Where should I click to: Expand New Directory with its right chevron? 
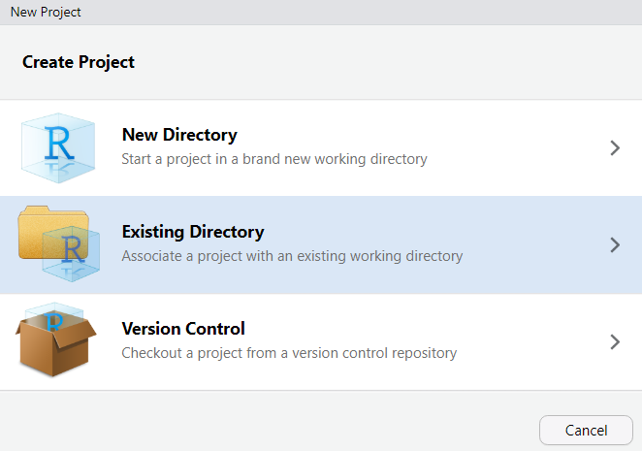tap(615, 148)
